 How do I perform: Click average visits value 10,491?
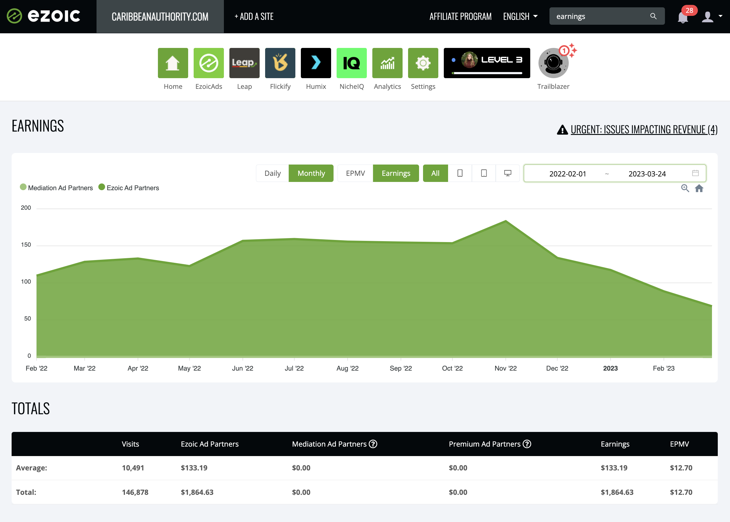133,468
